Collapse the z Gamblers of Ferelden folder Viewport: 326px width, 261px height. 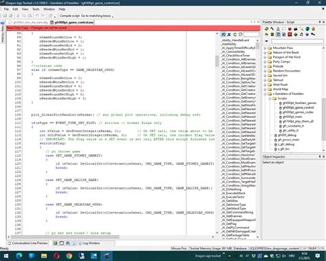click(265, 94)
